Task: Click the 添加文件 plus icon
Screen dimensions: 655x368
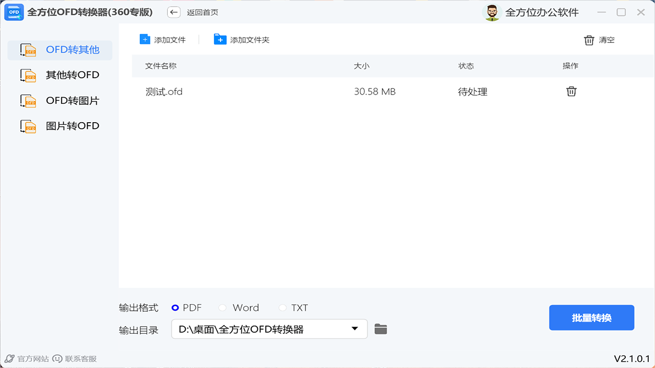Action: point(144,39)
